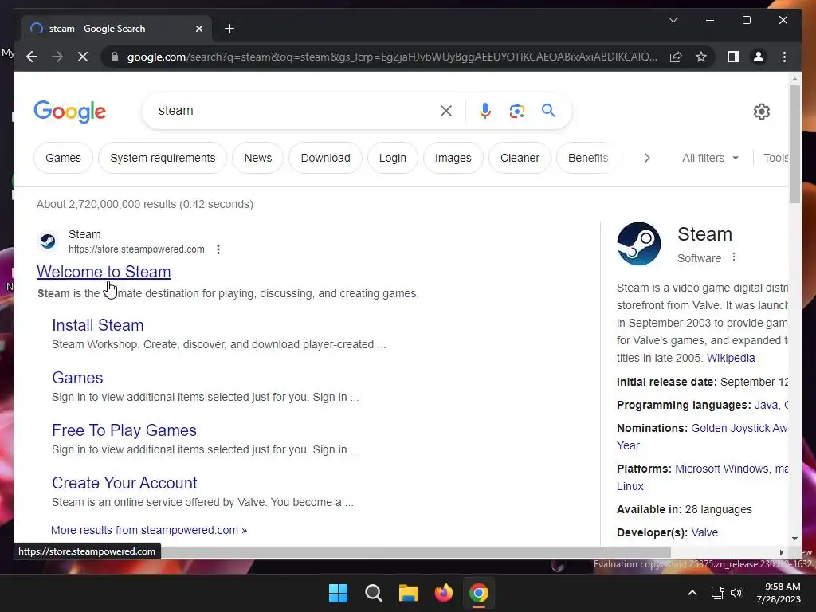Clear the search box text
Screen dimensions: 816x612
coord(446,110)
